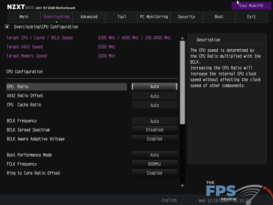
Task: Open the Security tab
Action: pyautogui.click(x=186, y=17)
